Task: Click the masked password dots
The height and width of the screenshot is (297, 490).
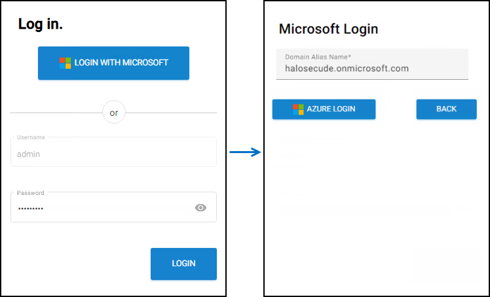Action: (x=30, y=208)
